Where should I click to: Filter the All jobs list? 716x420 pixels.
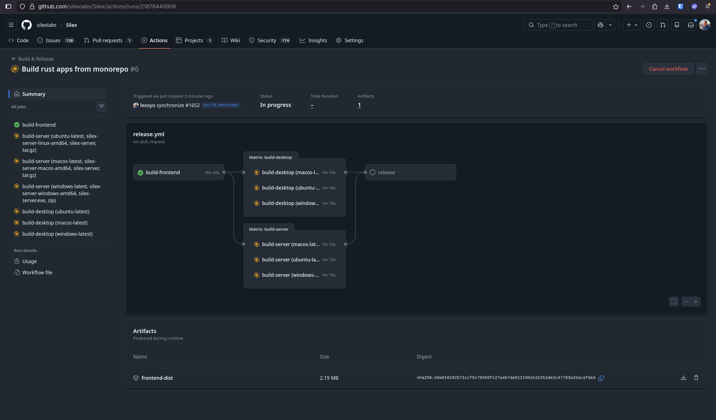point(102,107)
